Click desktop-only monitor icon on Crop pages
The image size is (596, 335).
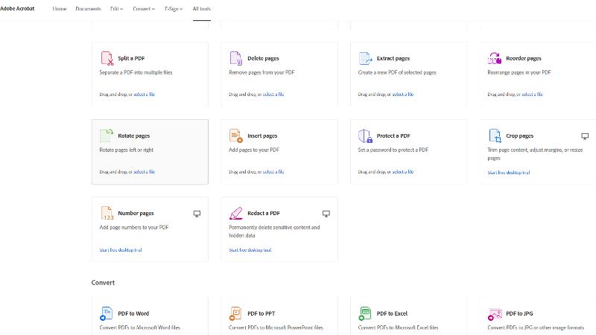(585, 136)
